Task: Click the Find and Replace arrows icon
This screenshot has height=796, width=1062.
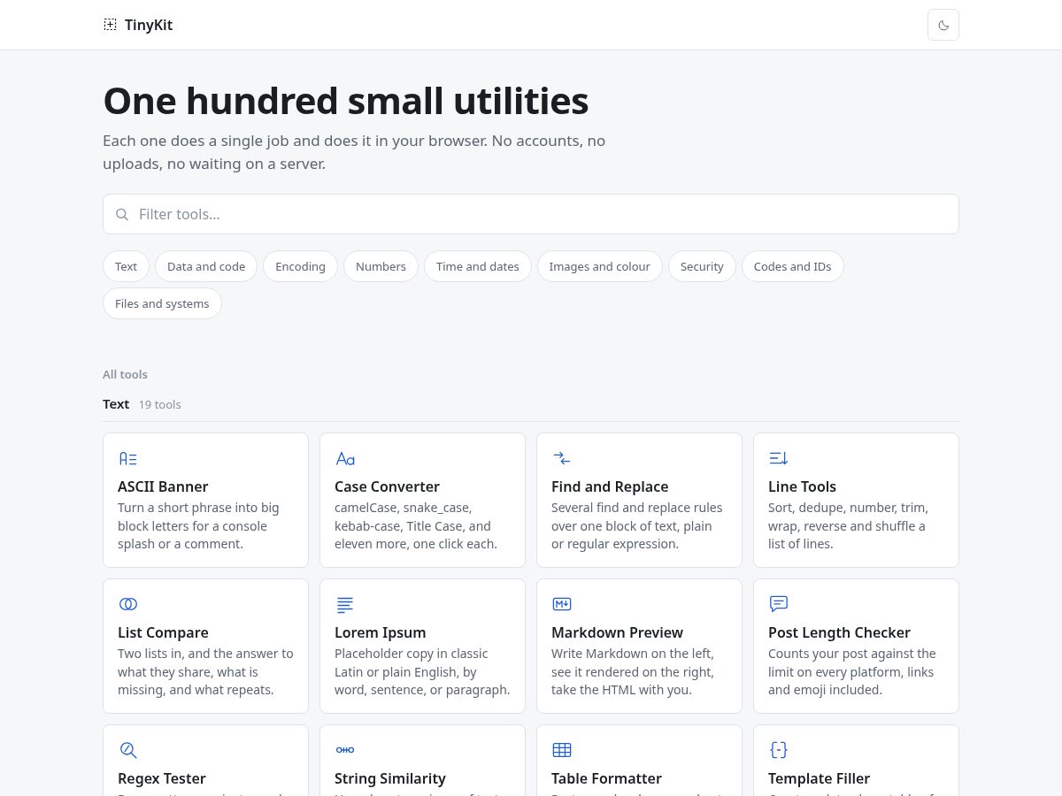Action: tap(562, 458)
